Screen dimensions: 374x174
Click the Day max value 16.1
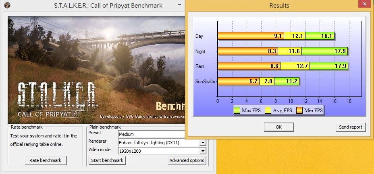[x=327, y=36]
